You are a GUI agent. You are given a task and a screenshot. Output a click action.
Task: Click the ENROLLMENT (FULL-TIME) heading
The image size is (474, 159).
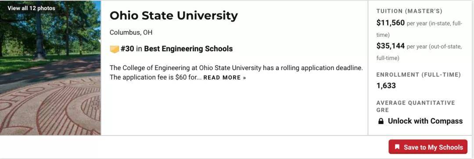pos(418,74)
